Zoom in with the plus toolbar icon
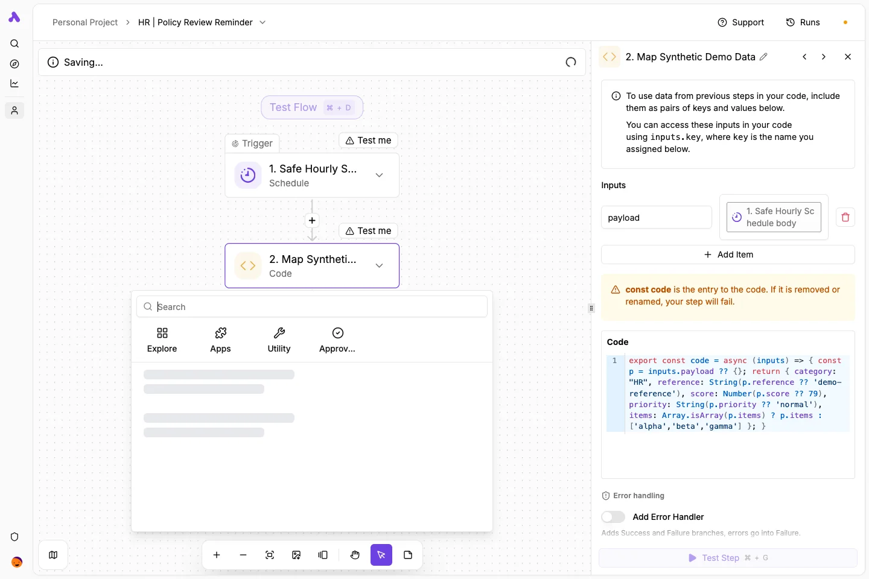Image resolution: width=869 pixels, height=579 pixels. (217, 555)
